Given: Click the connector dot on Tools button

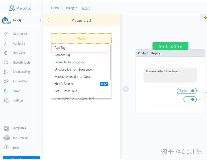Looking at the screenshot, I should (x=193, y=91).
